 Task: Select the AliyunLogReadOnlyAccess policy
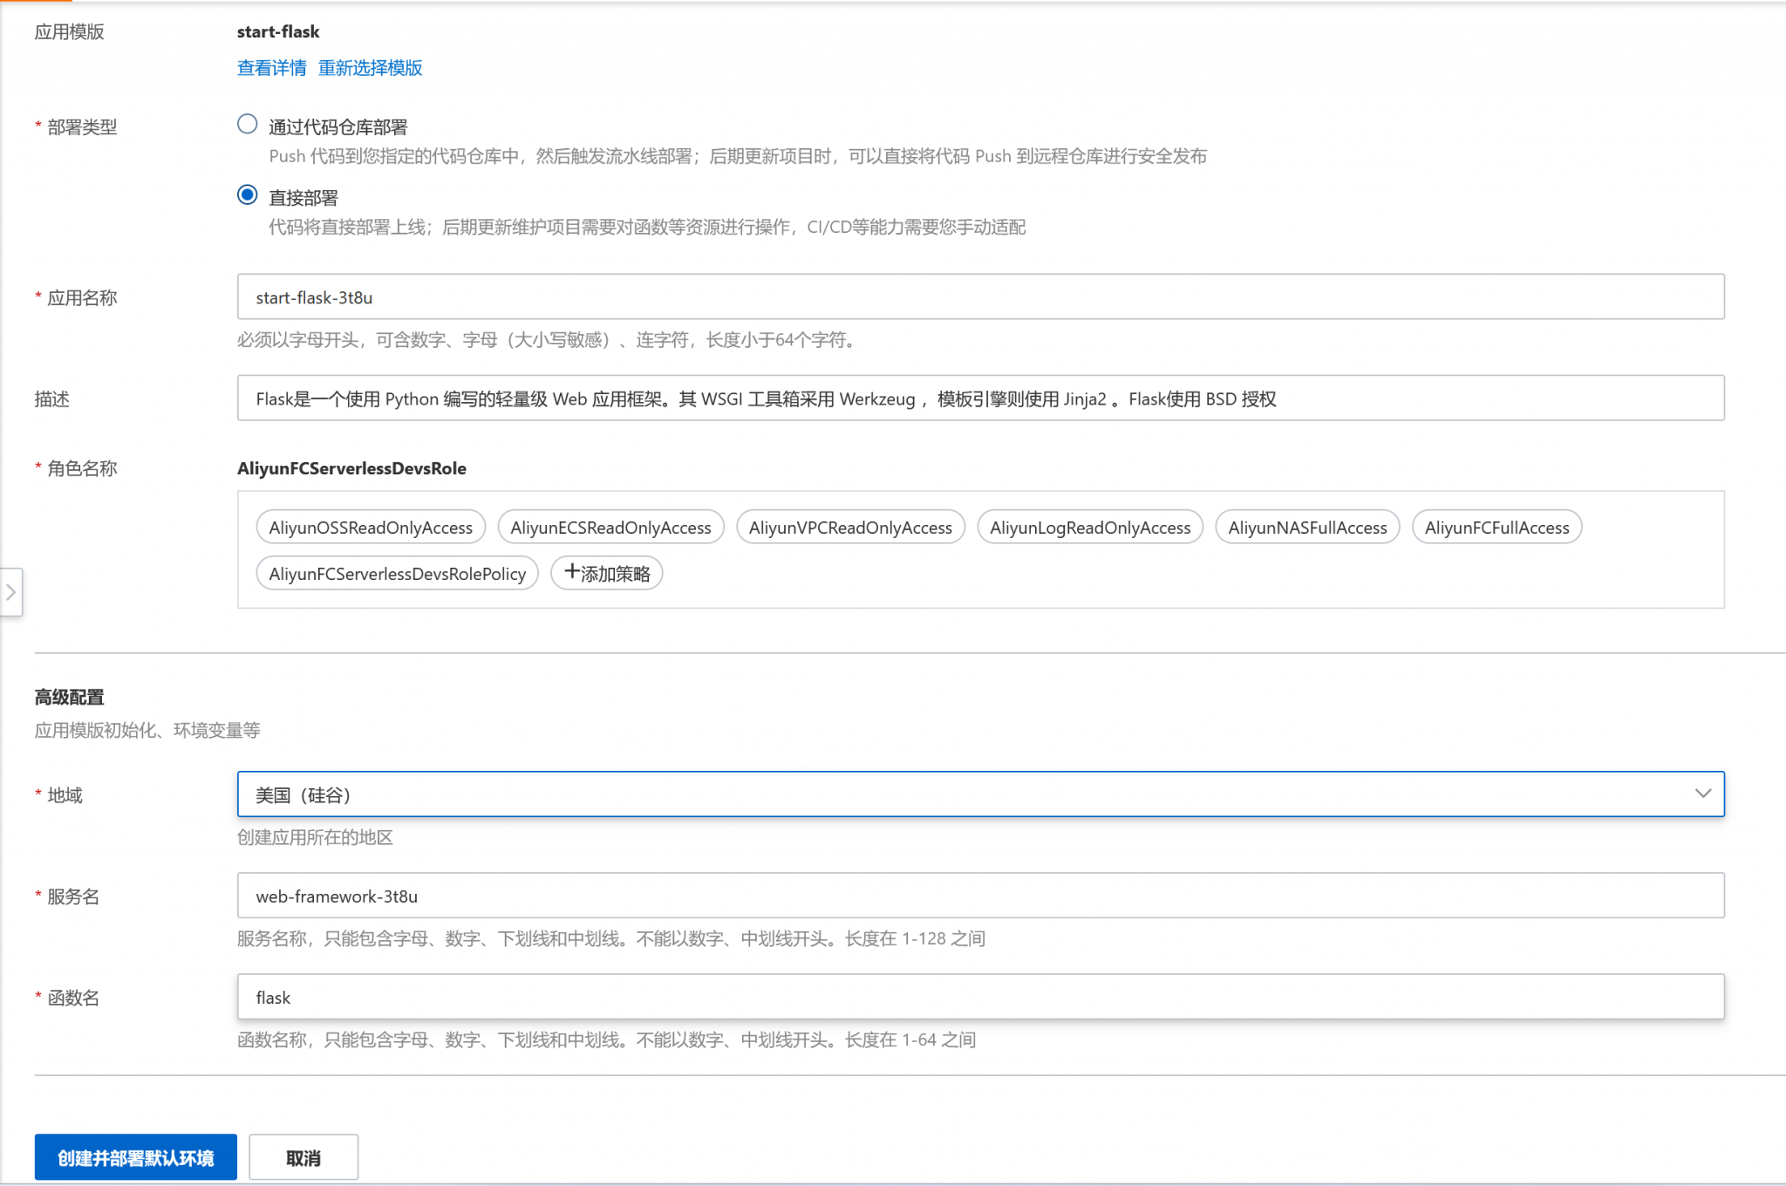pyautogui.click(x=1090, y=527)
